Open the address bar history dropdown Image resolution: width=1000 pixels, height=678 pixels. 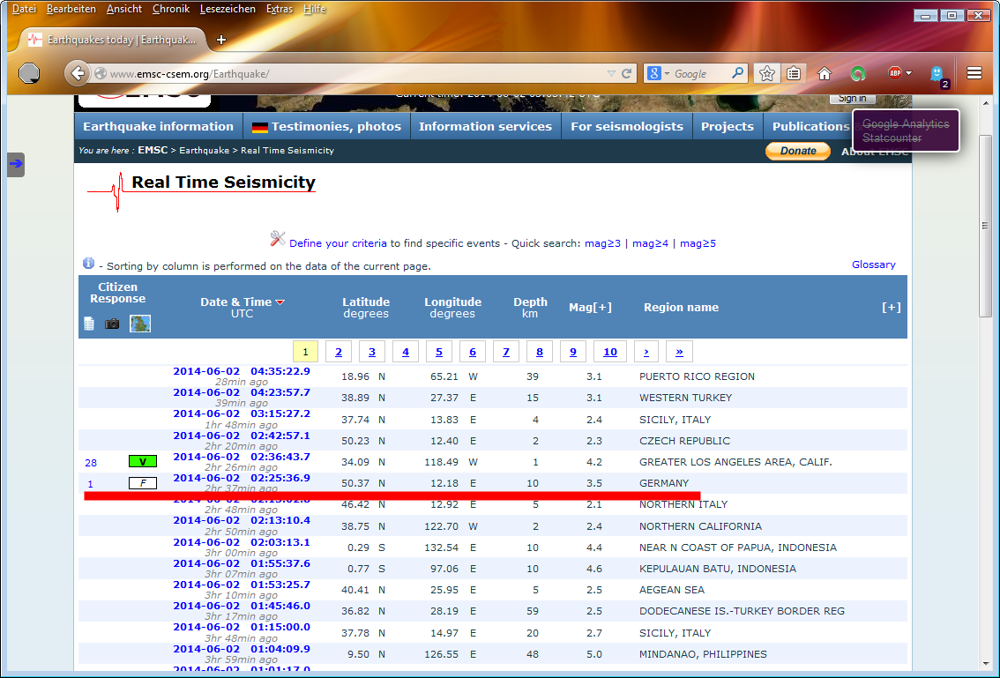click(x=611, y=74)
